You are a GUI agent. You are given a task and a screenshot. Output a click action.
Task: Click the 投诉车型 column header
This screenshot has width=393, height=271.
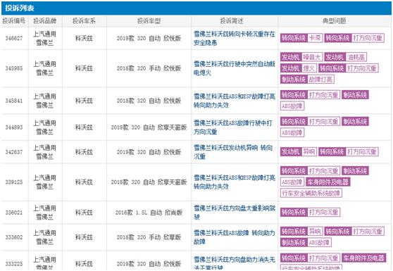tap(149, 21)
